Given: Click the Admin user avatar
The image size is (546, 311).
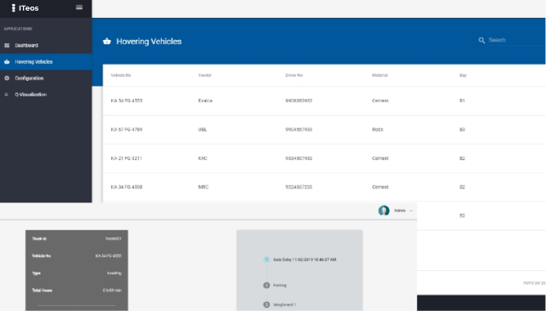Looking at the screenshot, I should coord(383,211).
